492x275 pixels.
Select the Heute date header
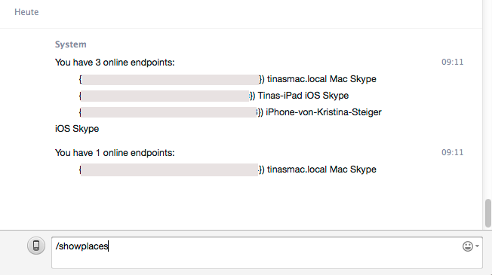(26, 12)
